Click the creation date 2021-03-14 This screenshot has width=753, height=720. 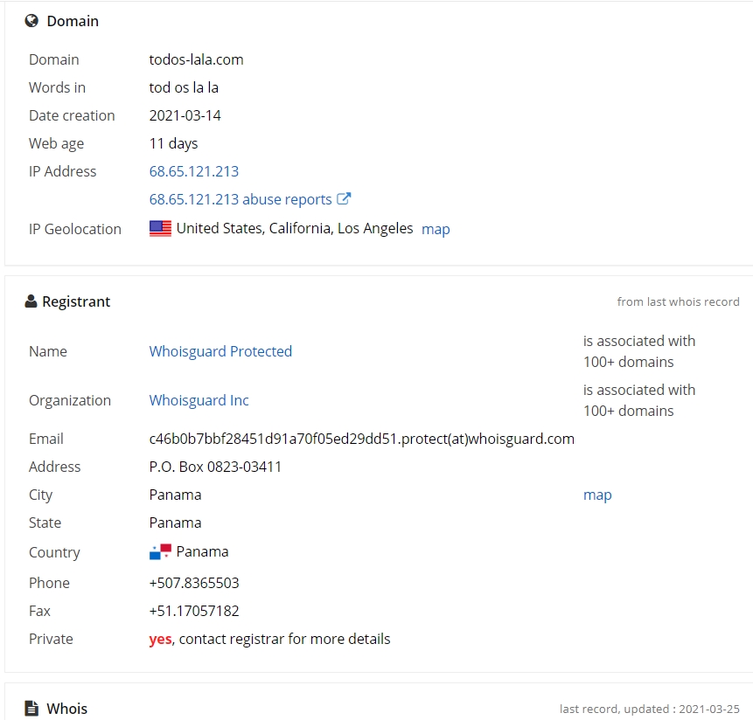tap(185, 115)
